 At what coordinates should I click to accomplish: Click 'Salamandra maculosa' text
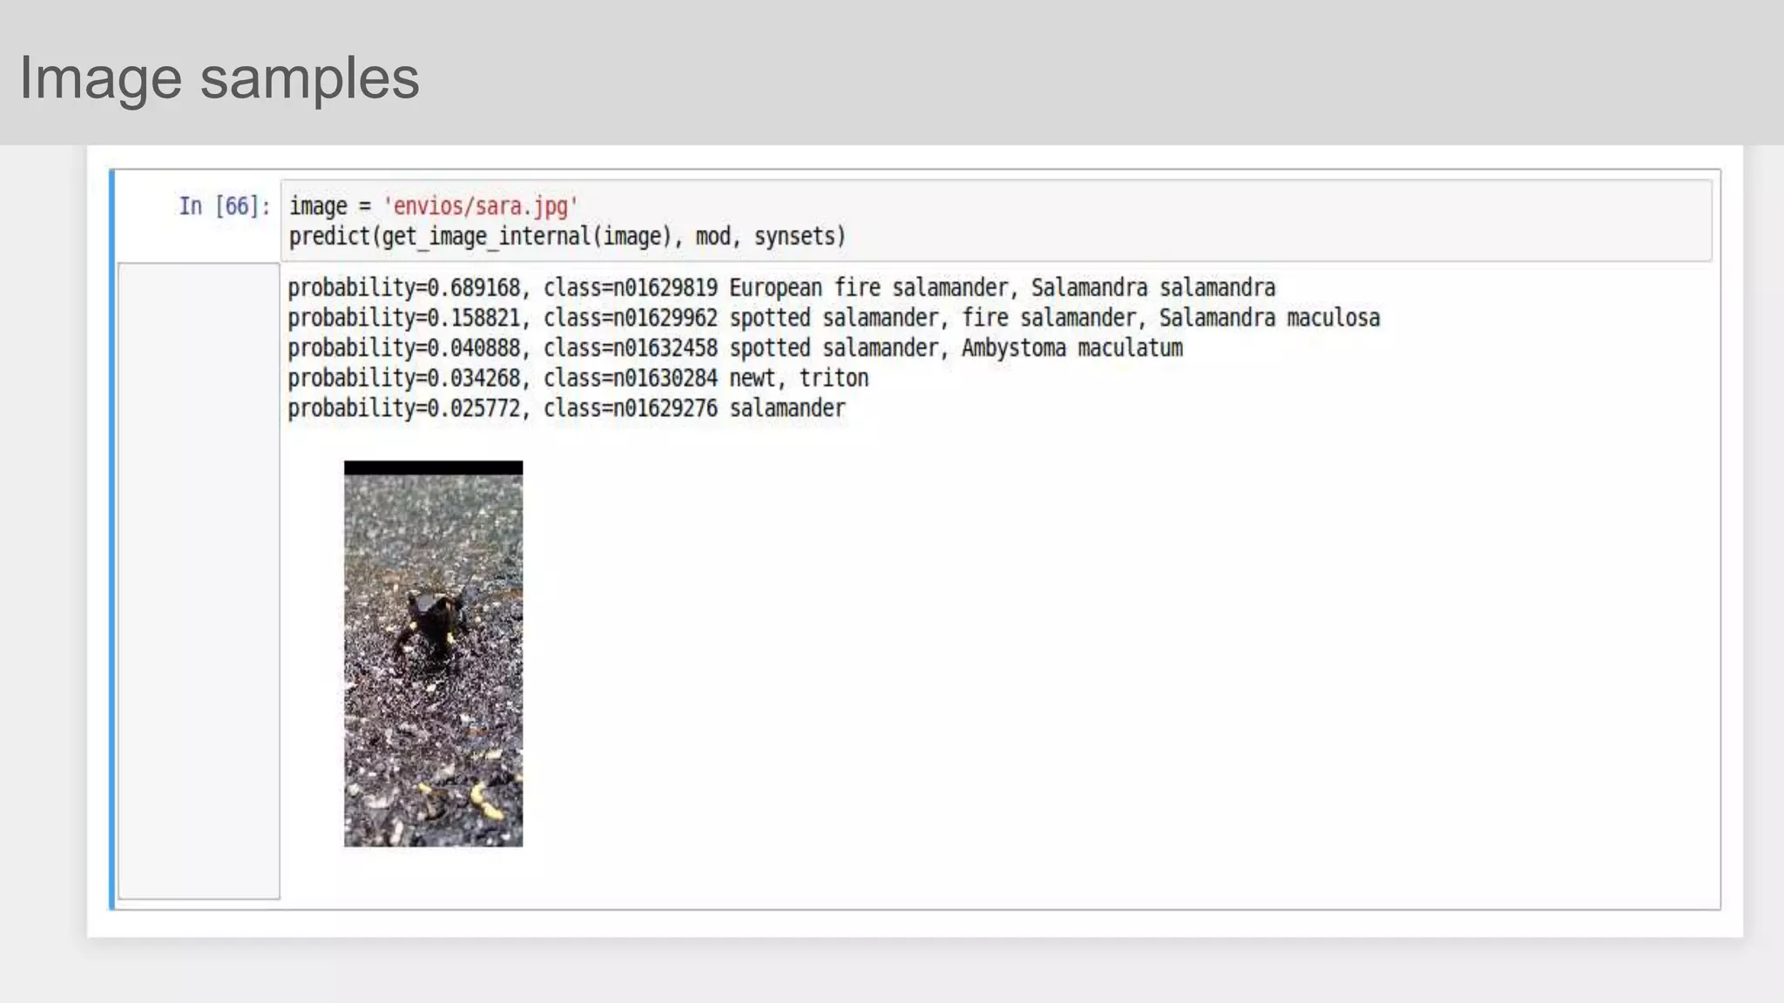pyautogui.click(x=1269, y=319)
